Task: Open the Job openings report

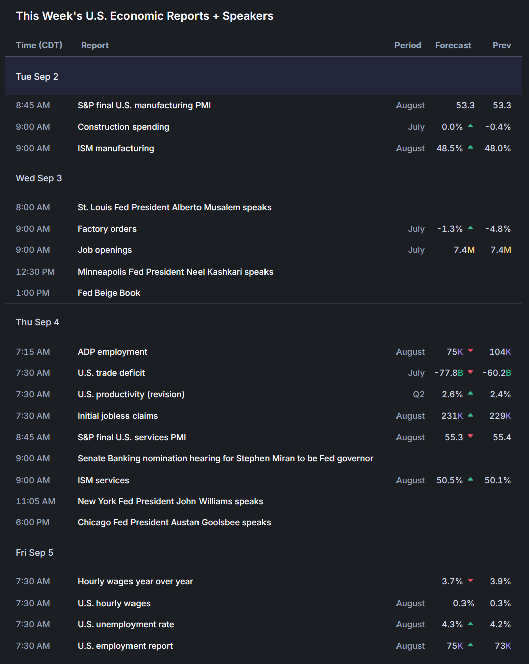Action: coord(105,250)
